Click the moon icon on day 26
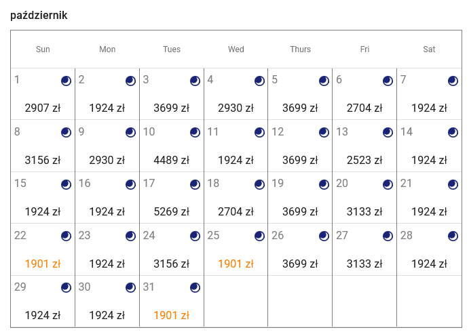Image resolution: width=469 pixels, height=332 pixels. click(x=324, y=236)
